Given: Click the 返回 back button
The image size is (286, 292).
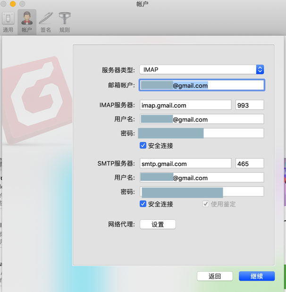Looking at the screenshot, I should [x=215, y=276].
